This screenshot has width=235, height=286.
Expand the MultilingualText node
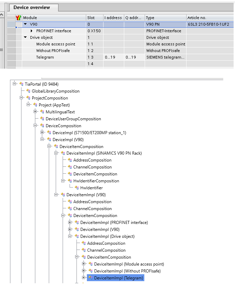click(35, 111)
